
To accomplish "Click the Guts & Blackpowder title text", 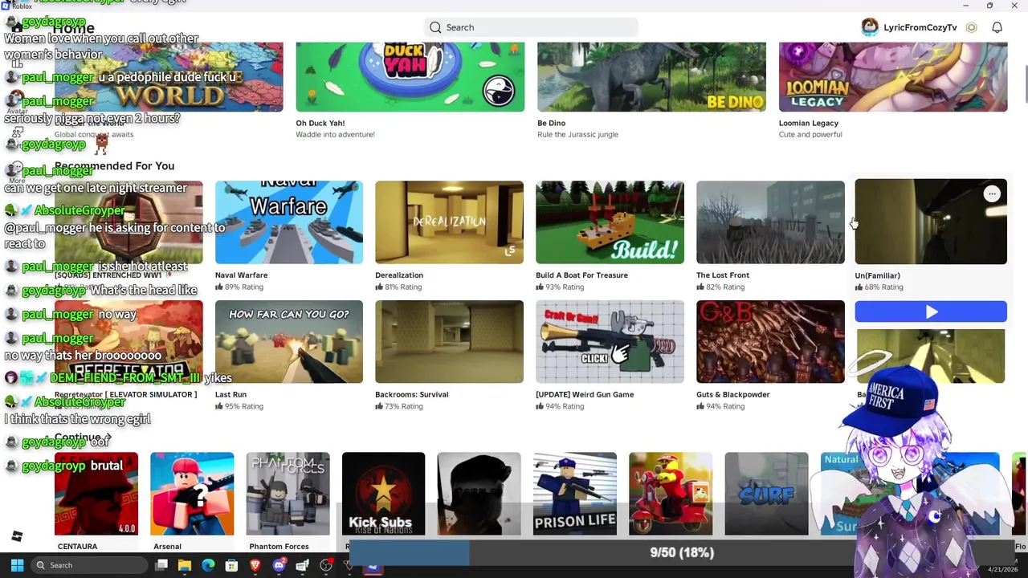I will click(733, 394).
